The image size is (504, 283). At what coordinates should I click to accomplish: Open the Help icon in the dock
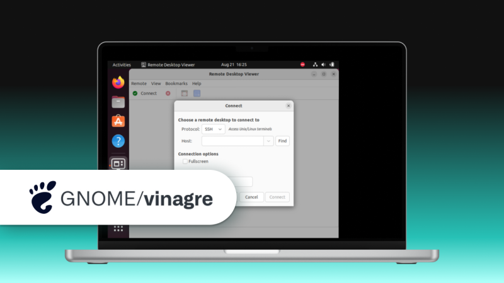coord(118,141)
